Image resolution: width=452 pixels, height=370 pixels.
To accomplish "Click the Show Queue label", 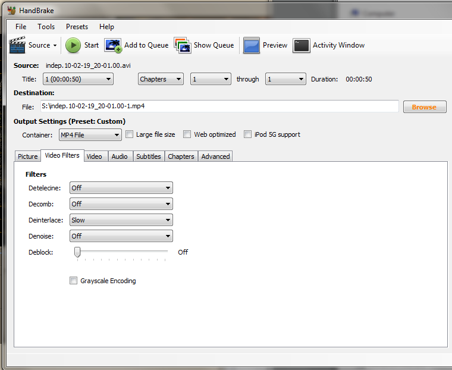I will 214,45.
